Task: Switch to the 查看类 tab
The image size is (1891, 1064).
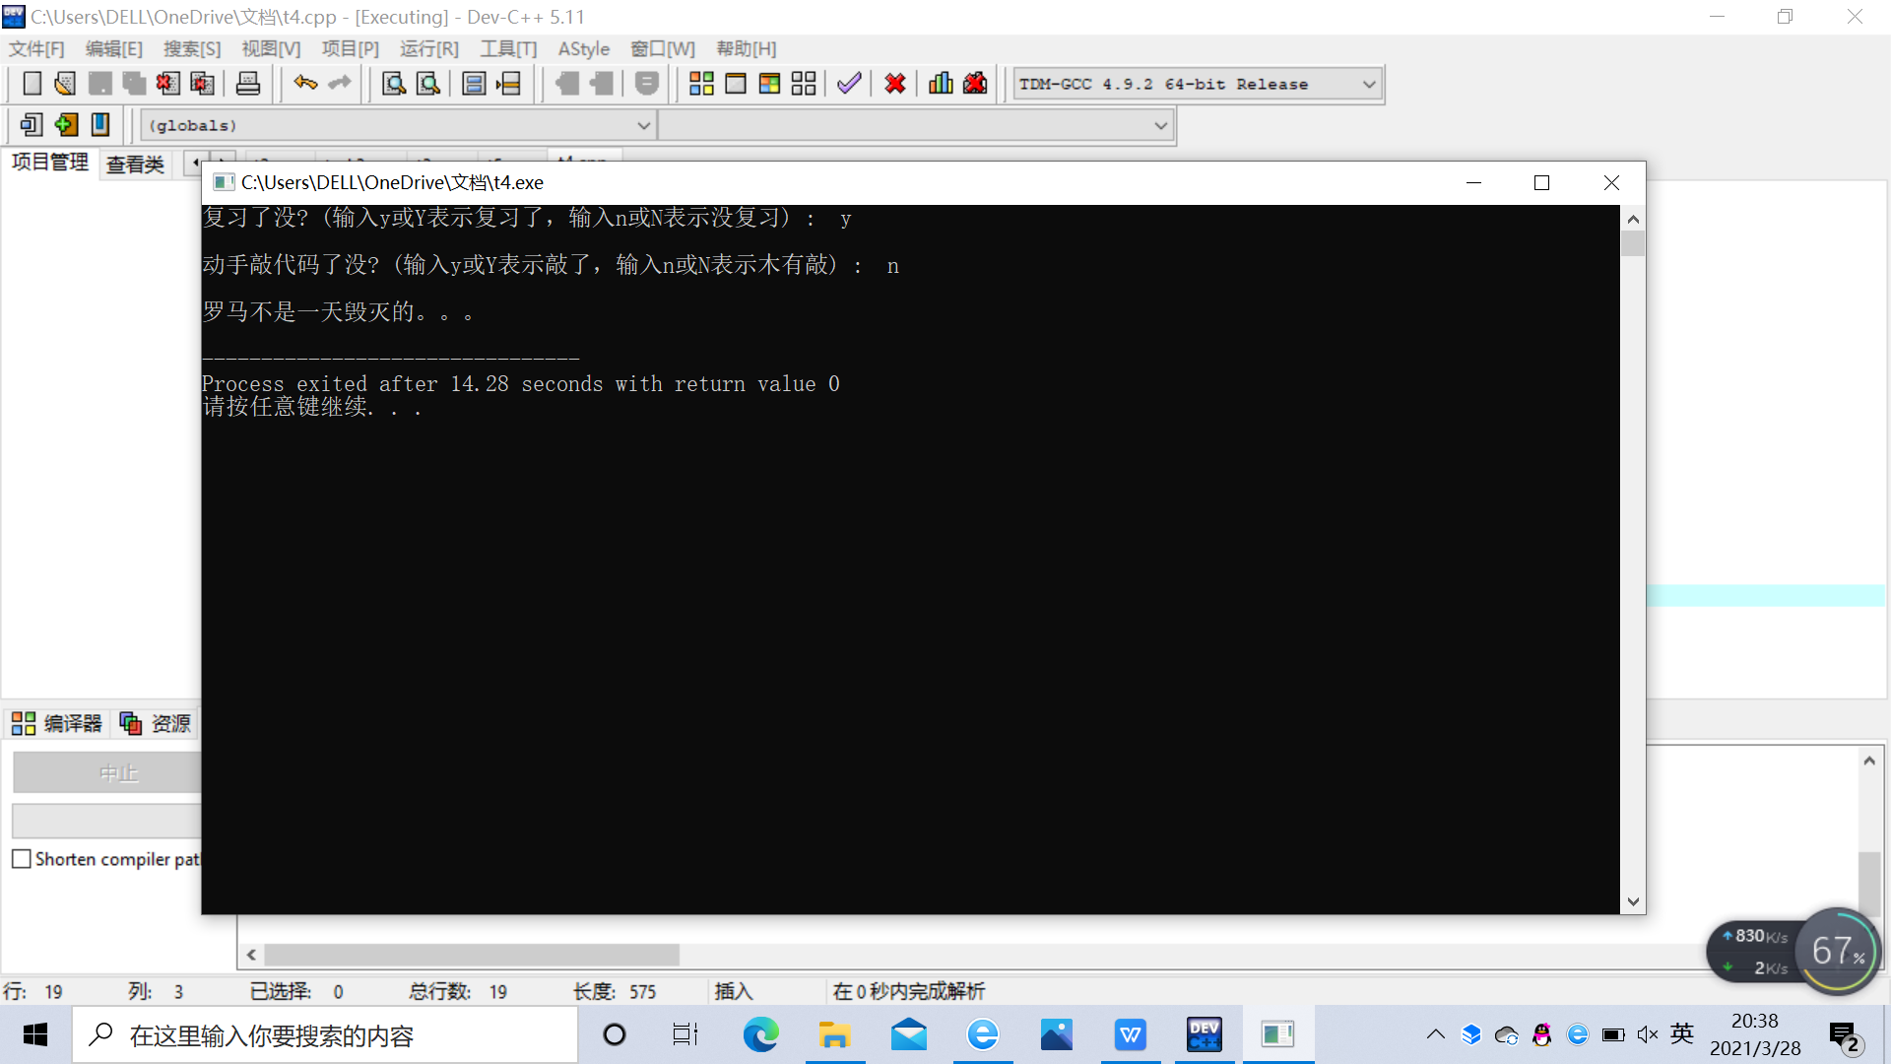Action: click(135, 165)
